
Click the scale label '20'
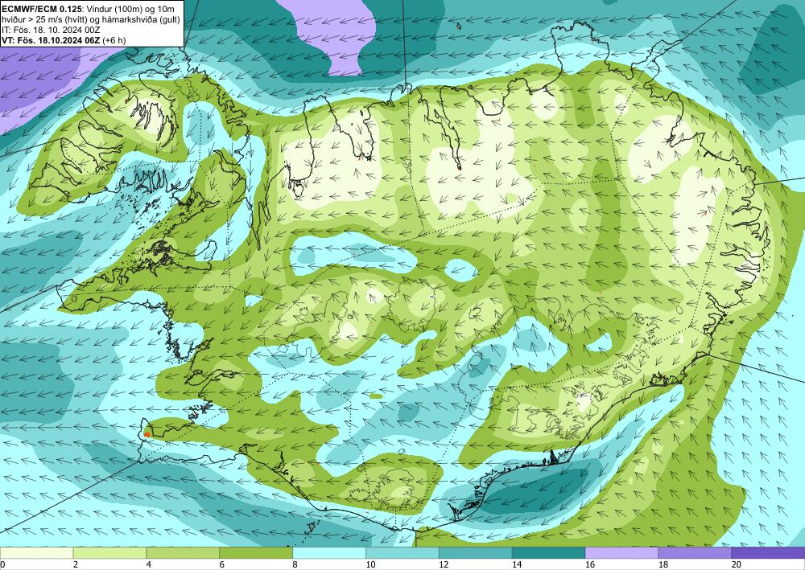(737, 564)
